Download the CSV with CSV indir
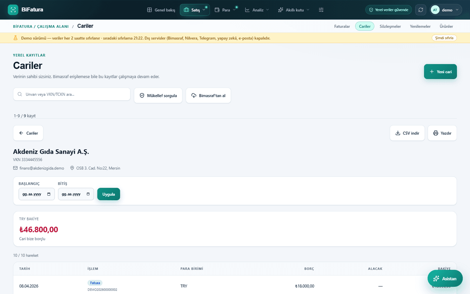Viewport: 470px width, 294px height. point(407,133)
